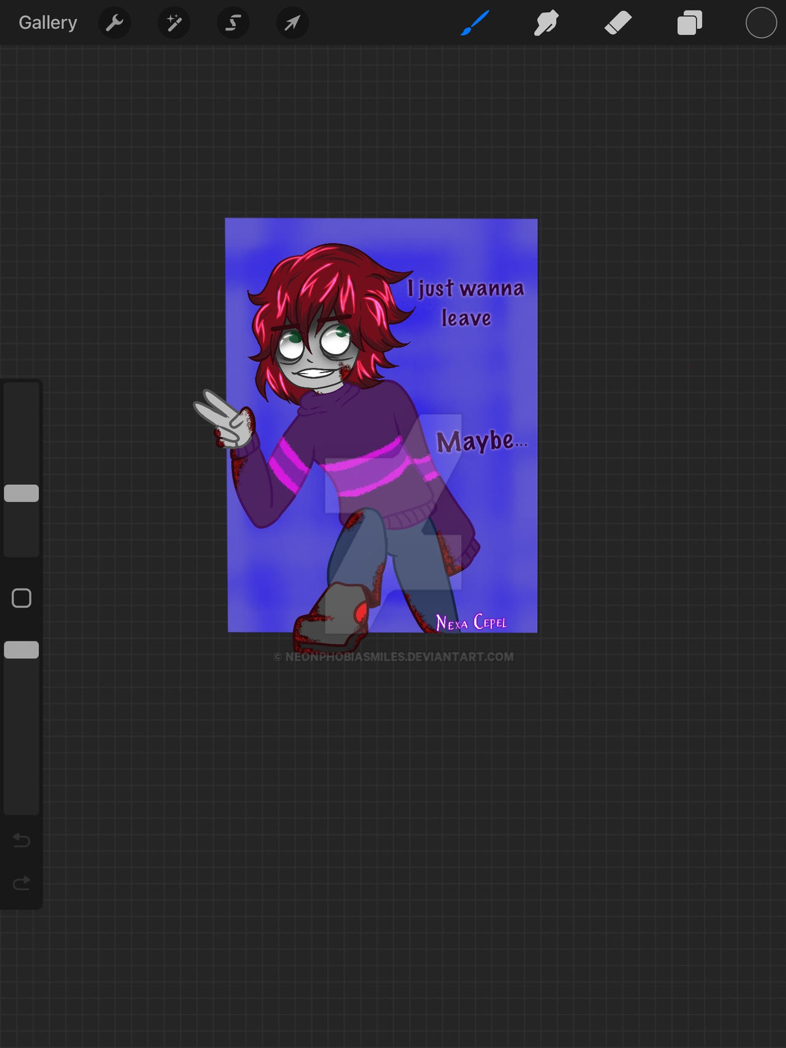The width and height of the screenshot is (786, 1048).
Task: Open the Actions wrench menu
Action: click(x=114, y=23)
